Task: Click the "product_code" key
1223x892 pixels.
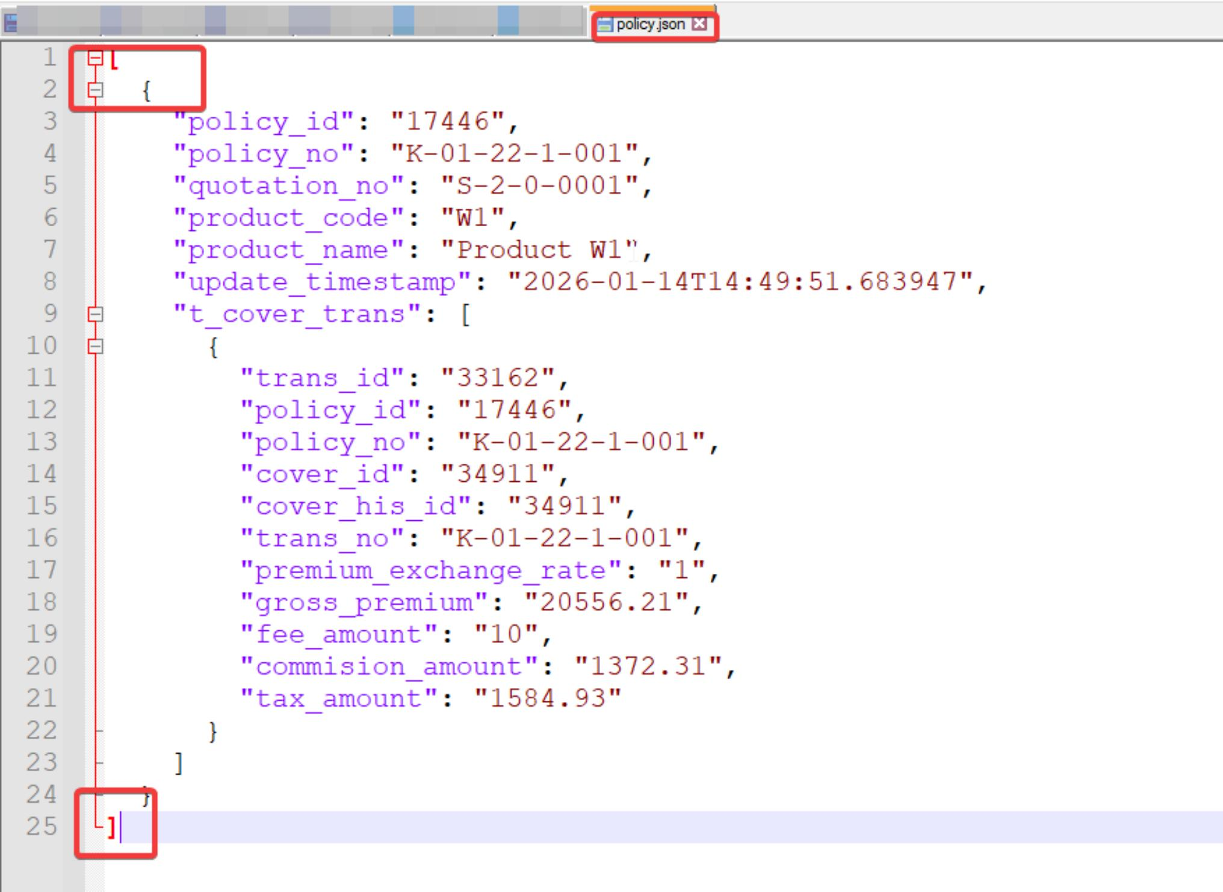Action: coord(288,218)
